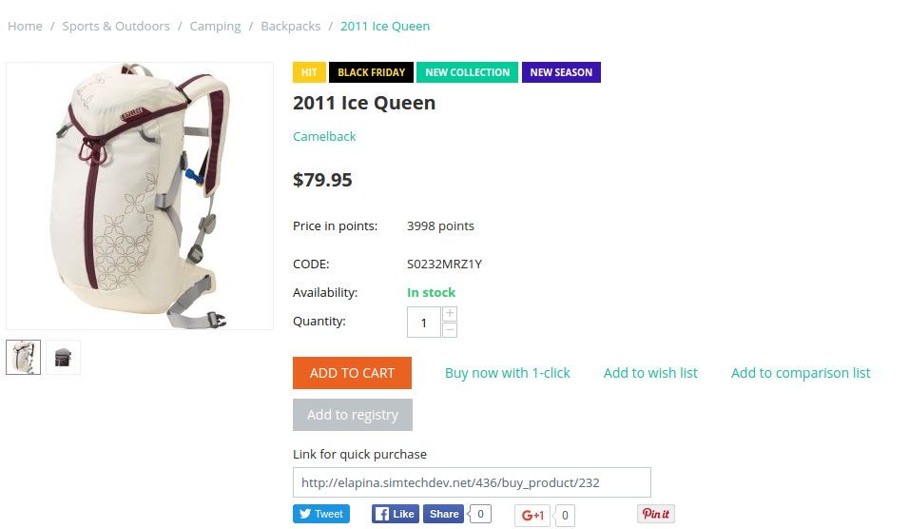Screen dimensions: 909x529
Task: Increase quantity with the plus stepper
Action: [x=450, y=314]
